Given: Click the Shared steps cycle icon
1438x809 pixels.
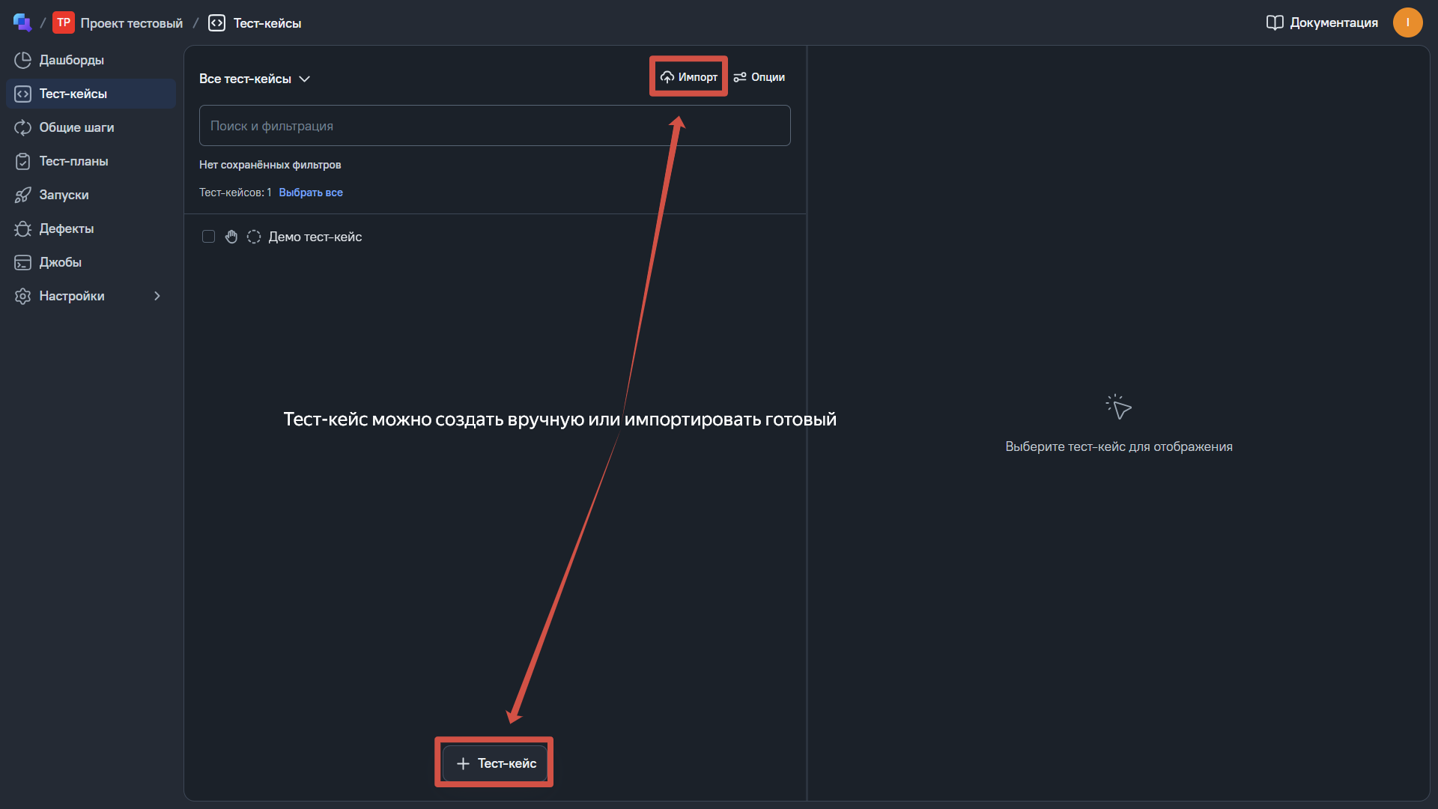Looking at the screenshot, I should [x=22, y=127].
